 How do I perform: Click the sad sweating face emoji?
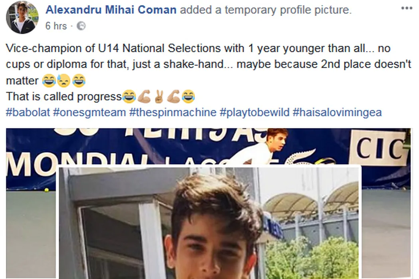[x=64, y=81]
